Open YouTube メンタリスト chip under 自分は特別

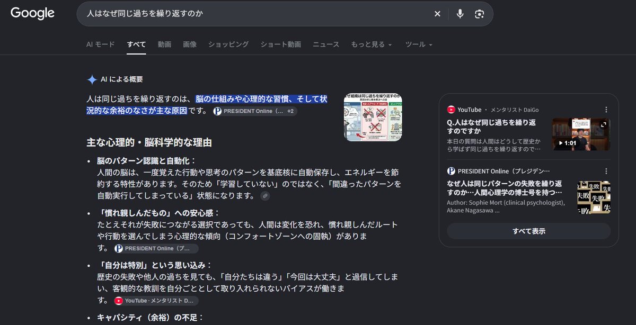tap(156, 301)
